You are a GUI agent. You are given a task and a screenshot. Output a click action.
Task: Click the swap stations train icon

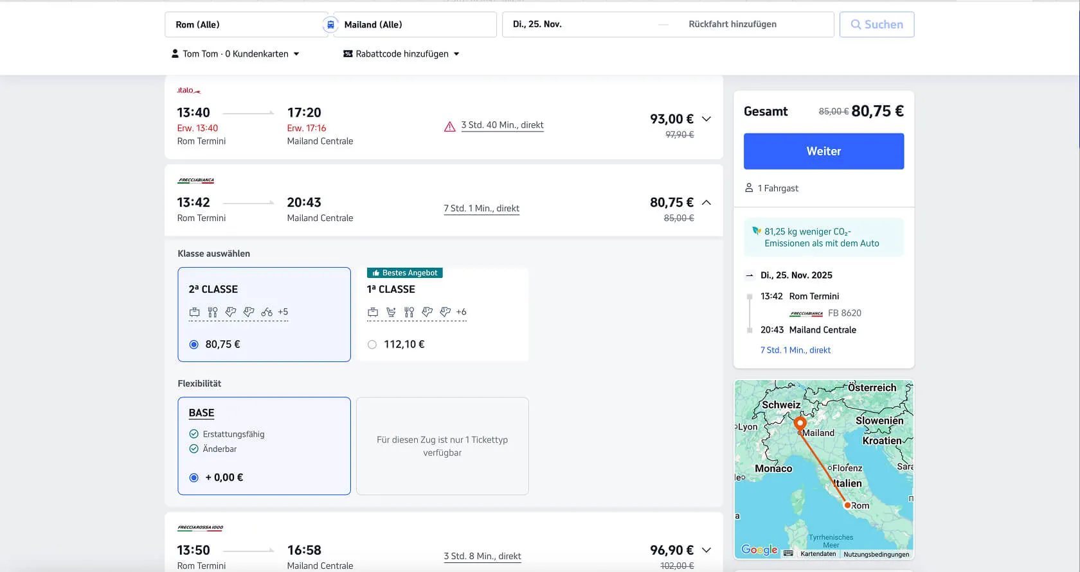(330, 24)
